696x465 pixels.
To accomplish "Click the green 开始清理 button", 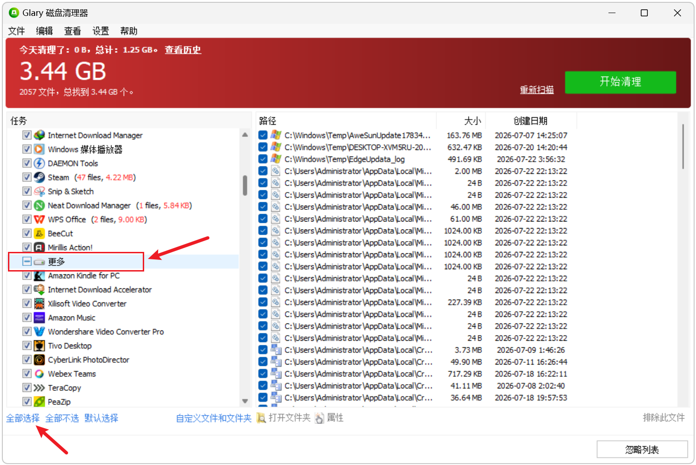I will (x=620, y=82).
